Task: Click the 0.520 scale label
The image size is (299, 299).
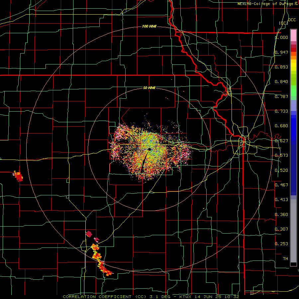Action: (281, 170)
